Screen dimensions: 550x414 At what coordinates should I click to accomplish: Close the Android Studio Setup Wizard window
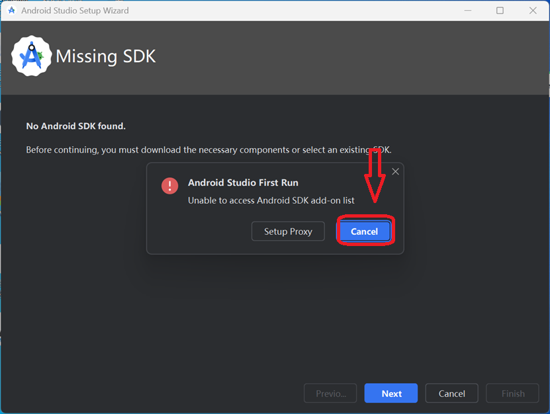pos(533,11)
